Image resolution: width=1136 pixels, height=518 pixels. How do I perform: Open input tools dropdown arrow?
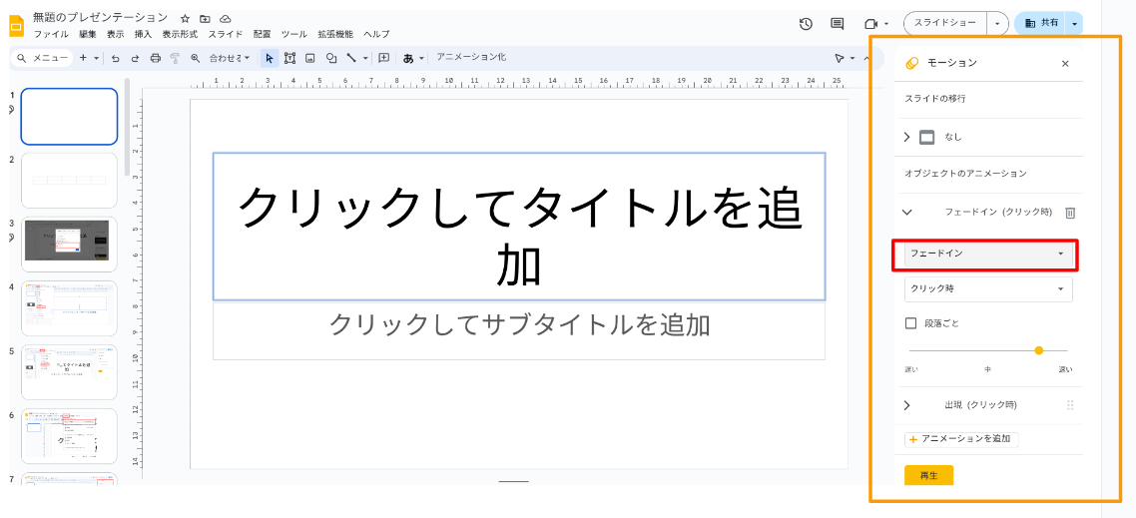point(421,59)
